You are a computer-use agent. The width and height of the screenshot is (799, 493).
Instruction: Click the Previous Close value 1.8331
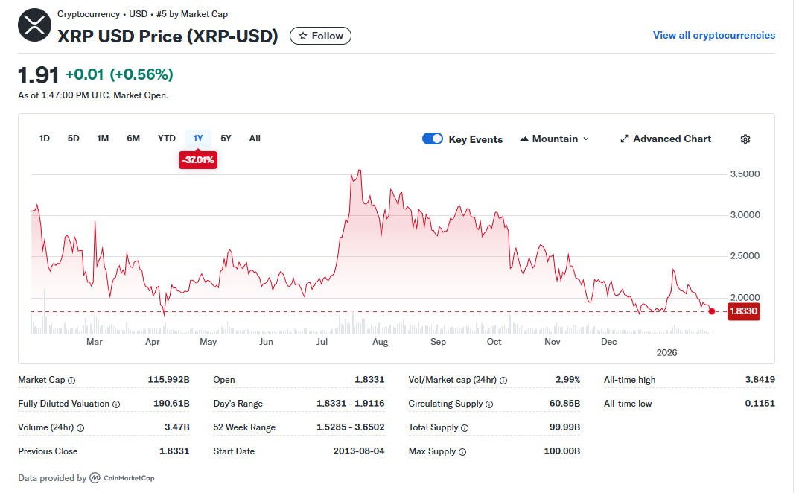tap(174, 451)
